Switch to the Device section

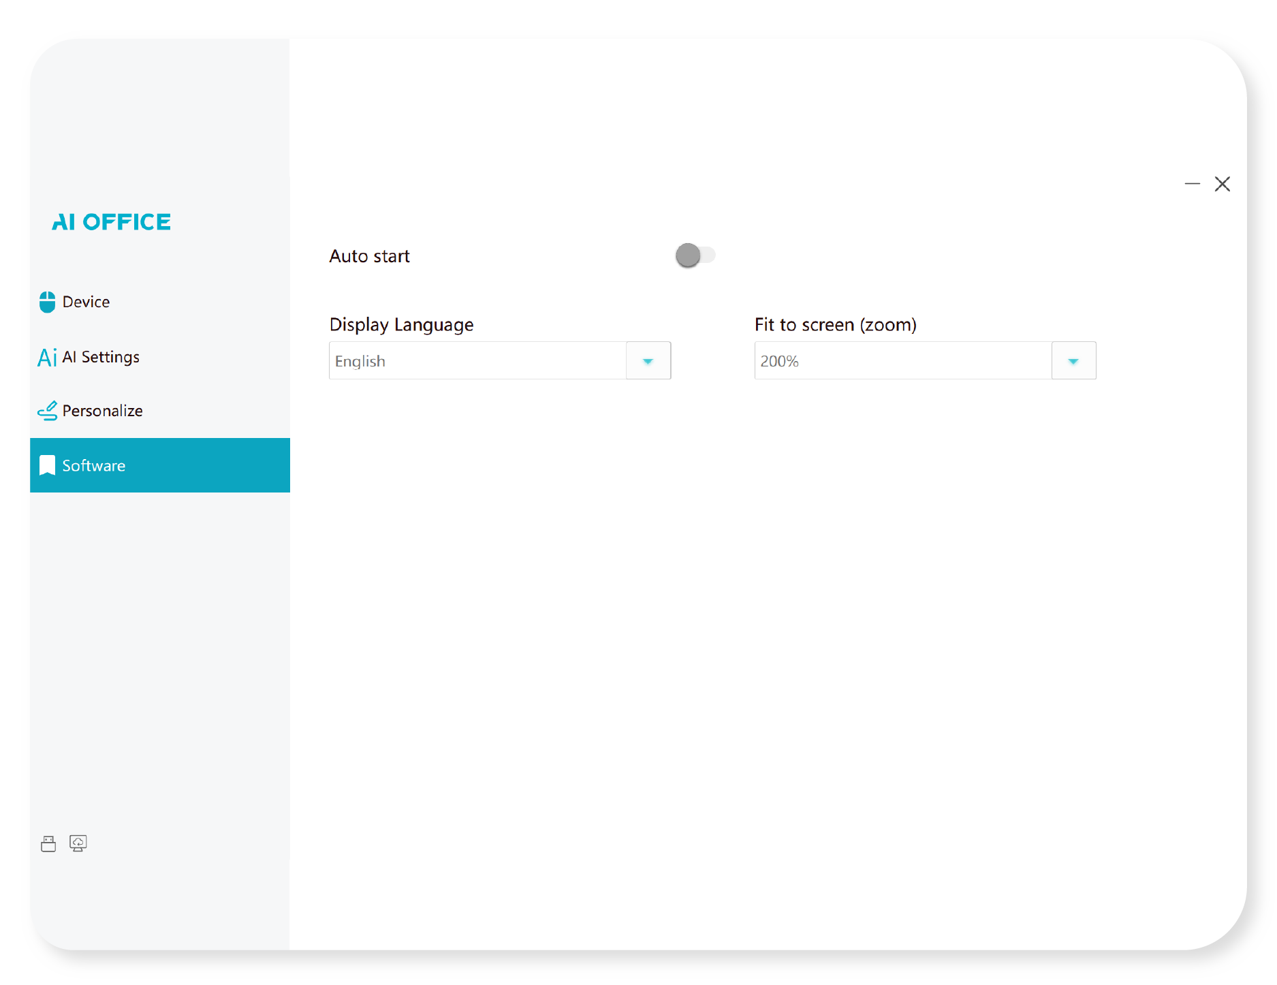pos(86,302)
